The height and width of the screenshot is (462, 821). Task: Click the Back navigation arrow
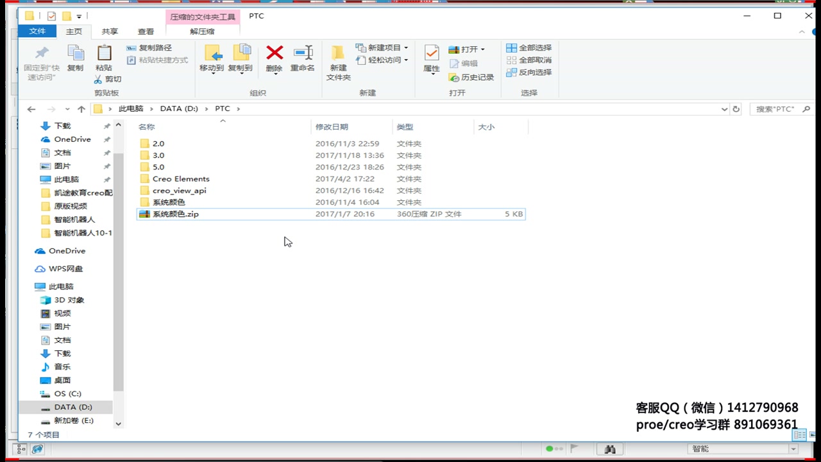click(x=31, y=109)
